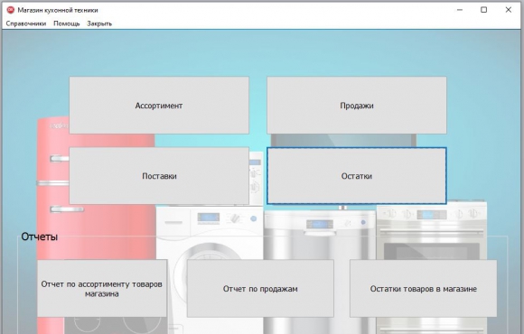Show Остатки товаров в магазине report
524x334 pixels.
(x=423, y=289)
